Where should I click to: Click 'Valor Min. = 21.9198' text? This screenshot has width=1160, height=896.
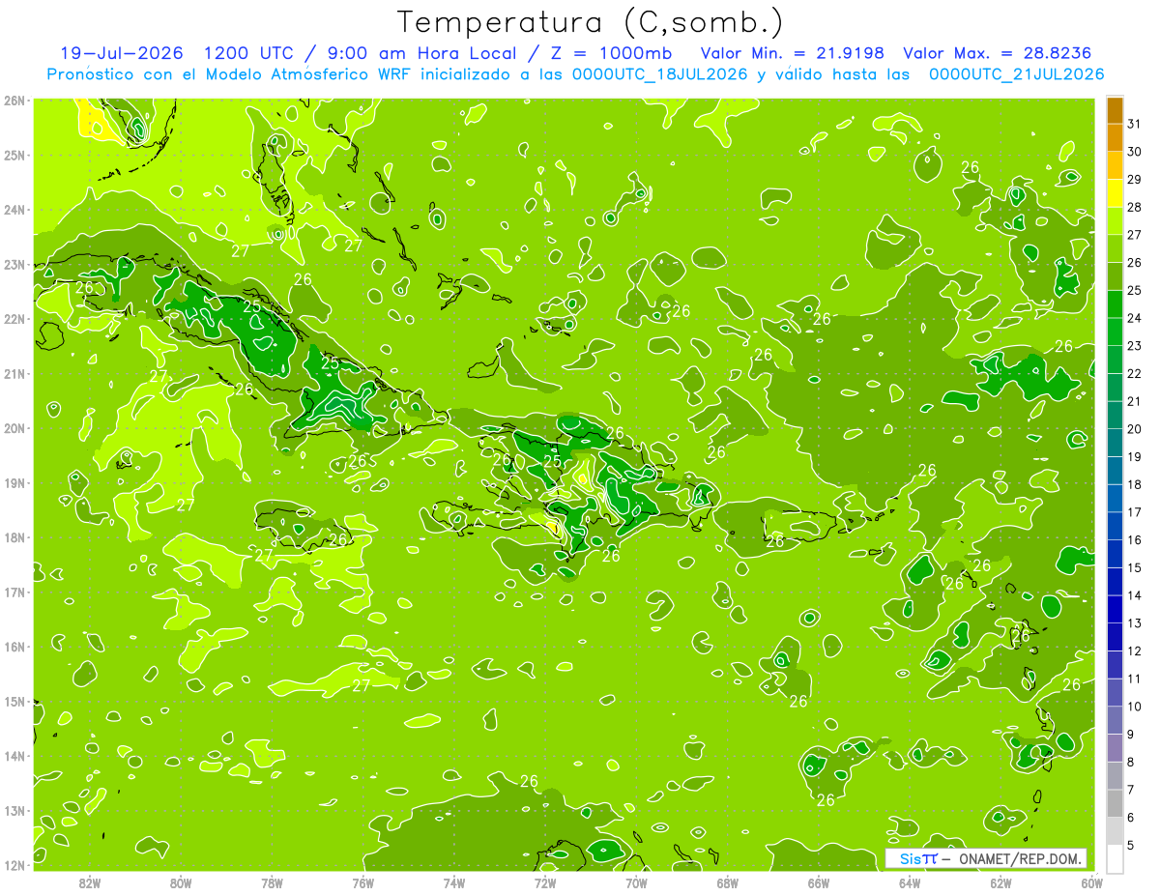(x=793, y=53)
